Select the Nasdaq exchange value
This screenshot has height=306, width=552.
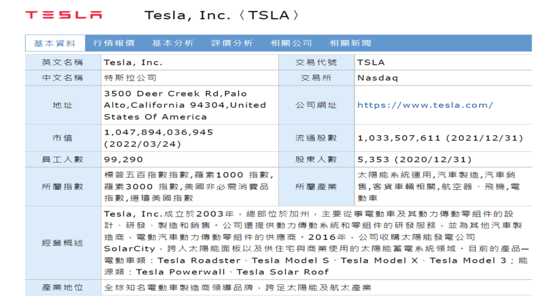377,78
